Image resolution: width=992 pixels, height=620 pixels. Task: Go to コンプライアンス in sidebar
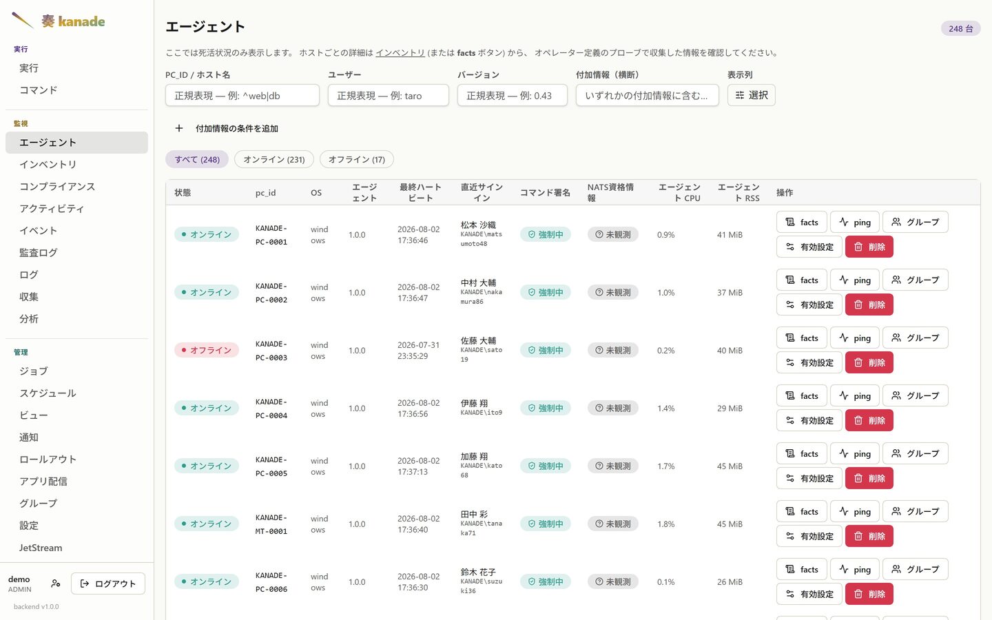coord(76,187)
